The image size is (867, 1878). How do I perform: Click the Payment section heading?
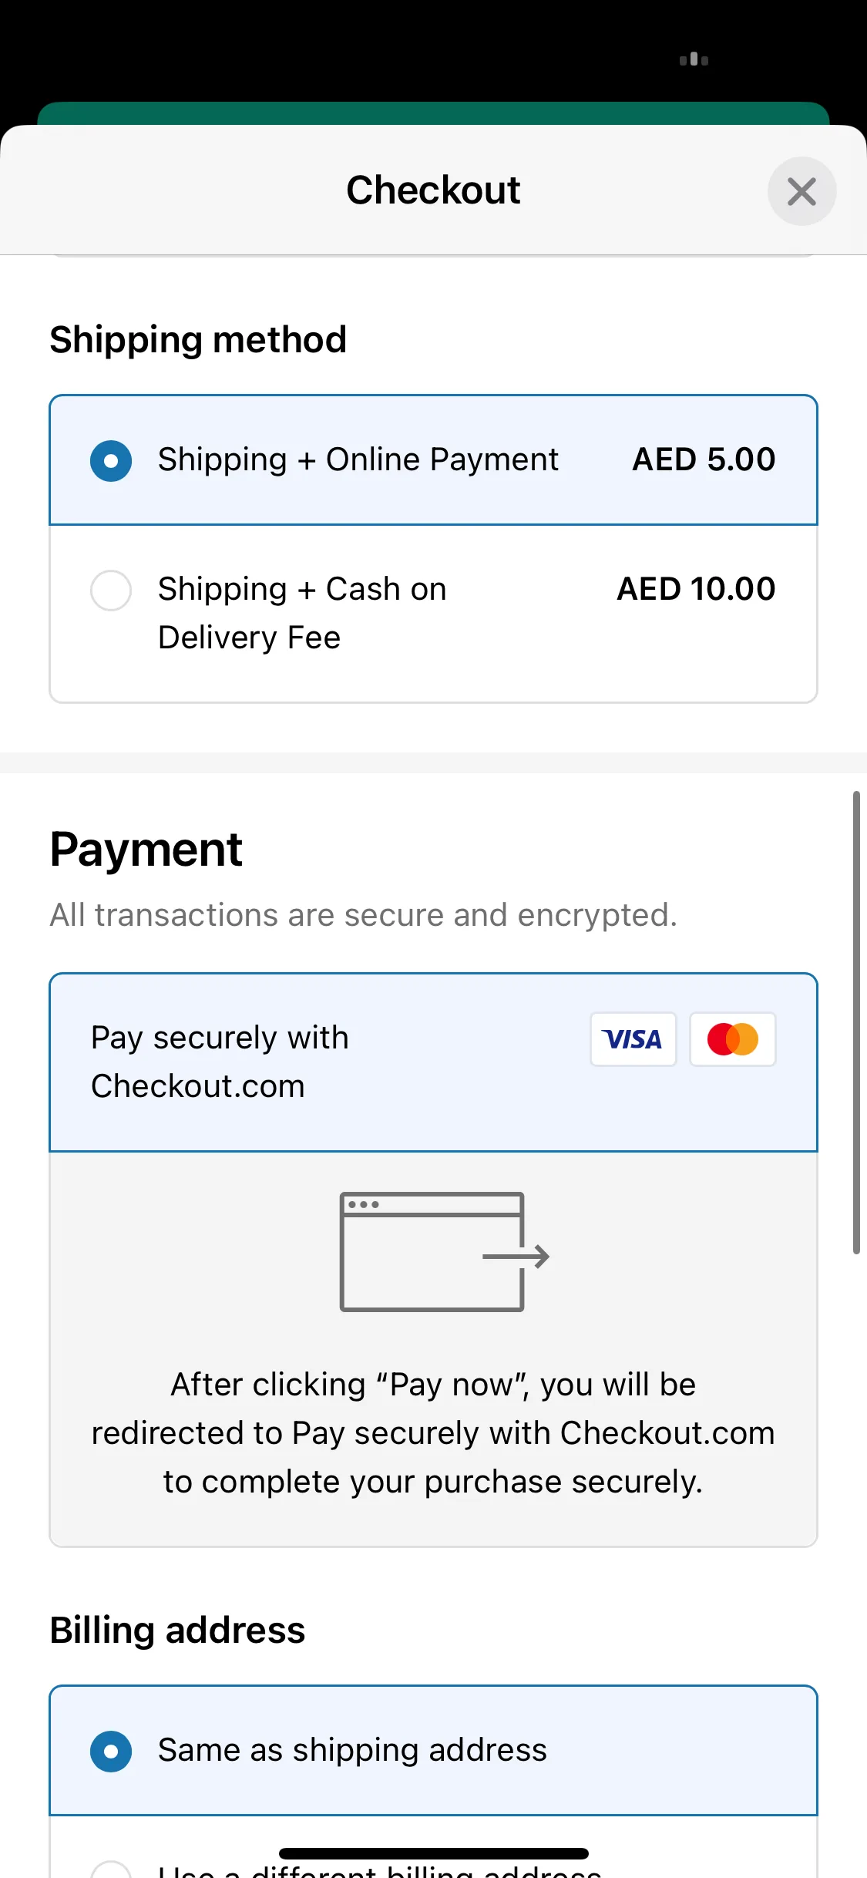tap(146, 850)
